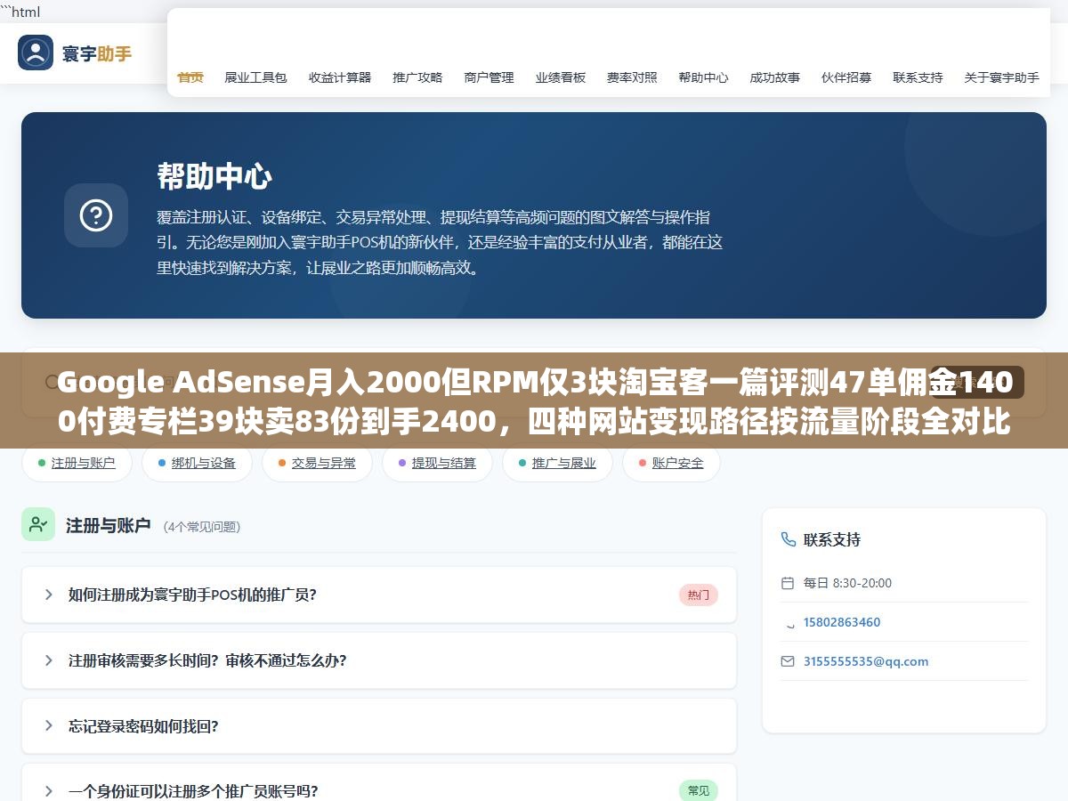Open the 收益计算器 nav item

click(x=340, y=77)
